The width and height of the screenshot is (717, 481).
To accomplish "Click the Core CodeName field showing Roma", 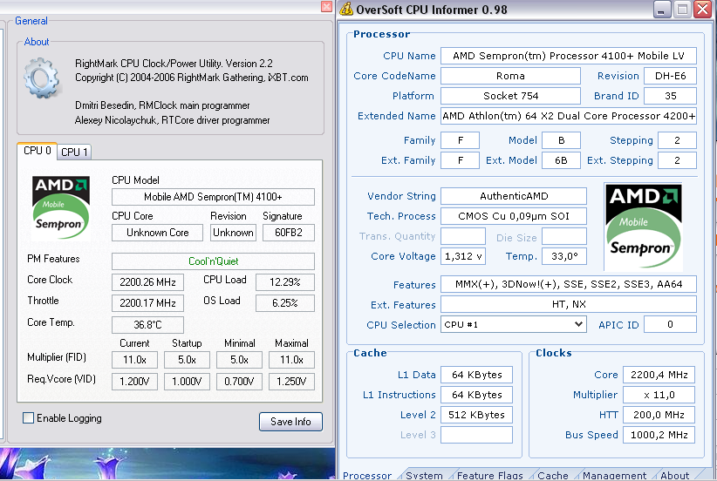I will click(x=510, y=76).
